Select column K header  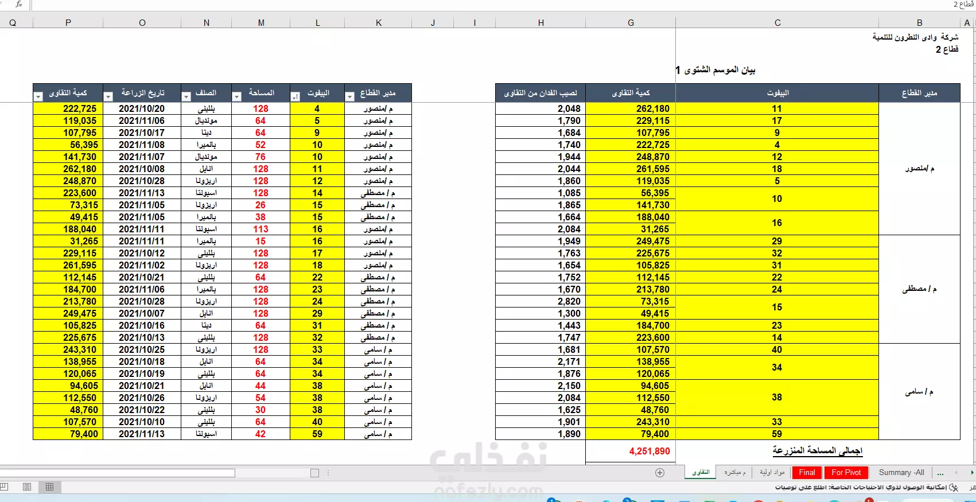(379, 23)
